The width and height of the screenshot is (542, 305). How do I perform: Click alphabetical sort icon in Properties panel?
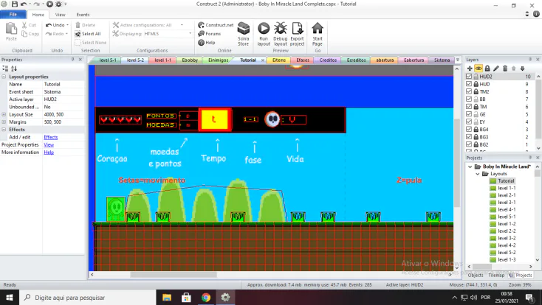[x=14, y=69]
